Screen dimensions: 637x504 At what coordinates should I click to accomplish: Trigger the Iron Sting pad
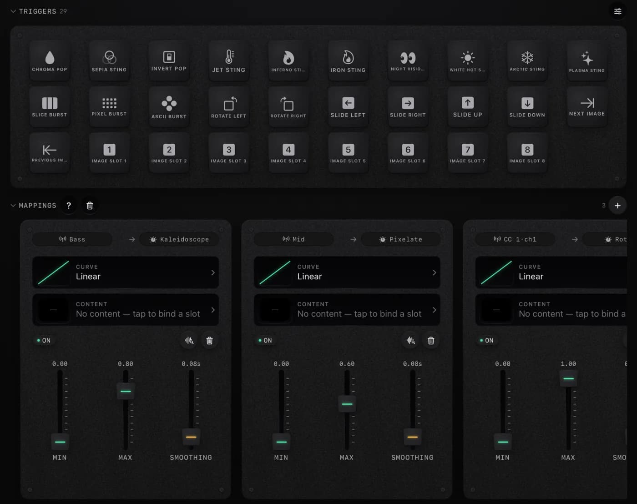(x=348, y=60)
